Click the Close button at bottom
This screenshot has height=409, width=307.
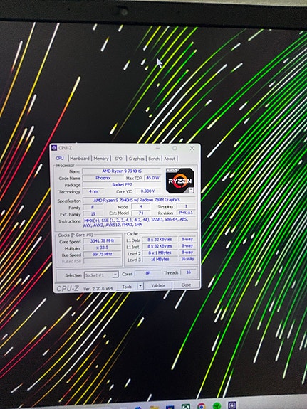[x=186, y=285]
